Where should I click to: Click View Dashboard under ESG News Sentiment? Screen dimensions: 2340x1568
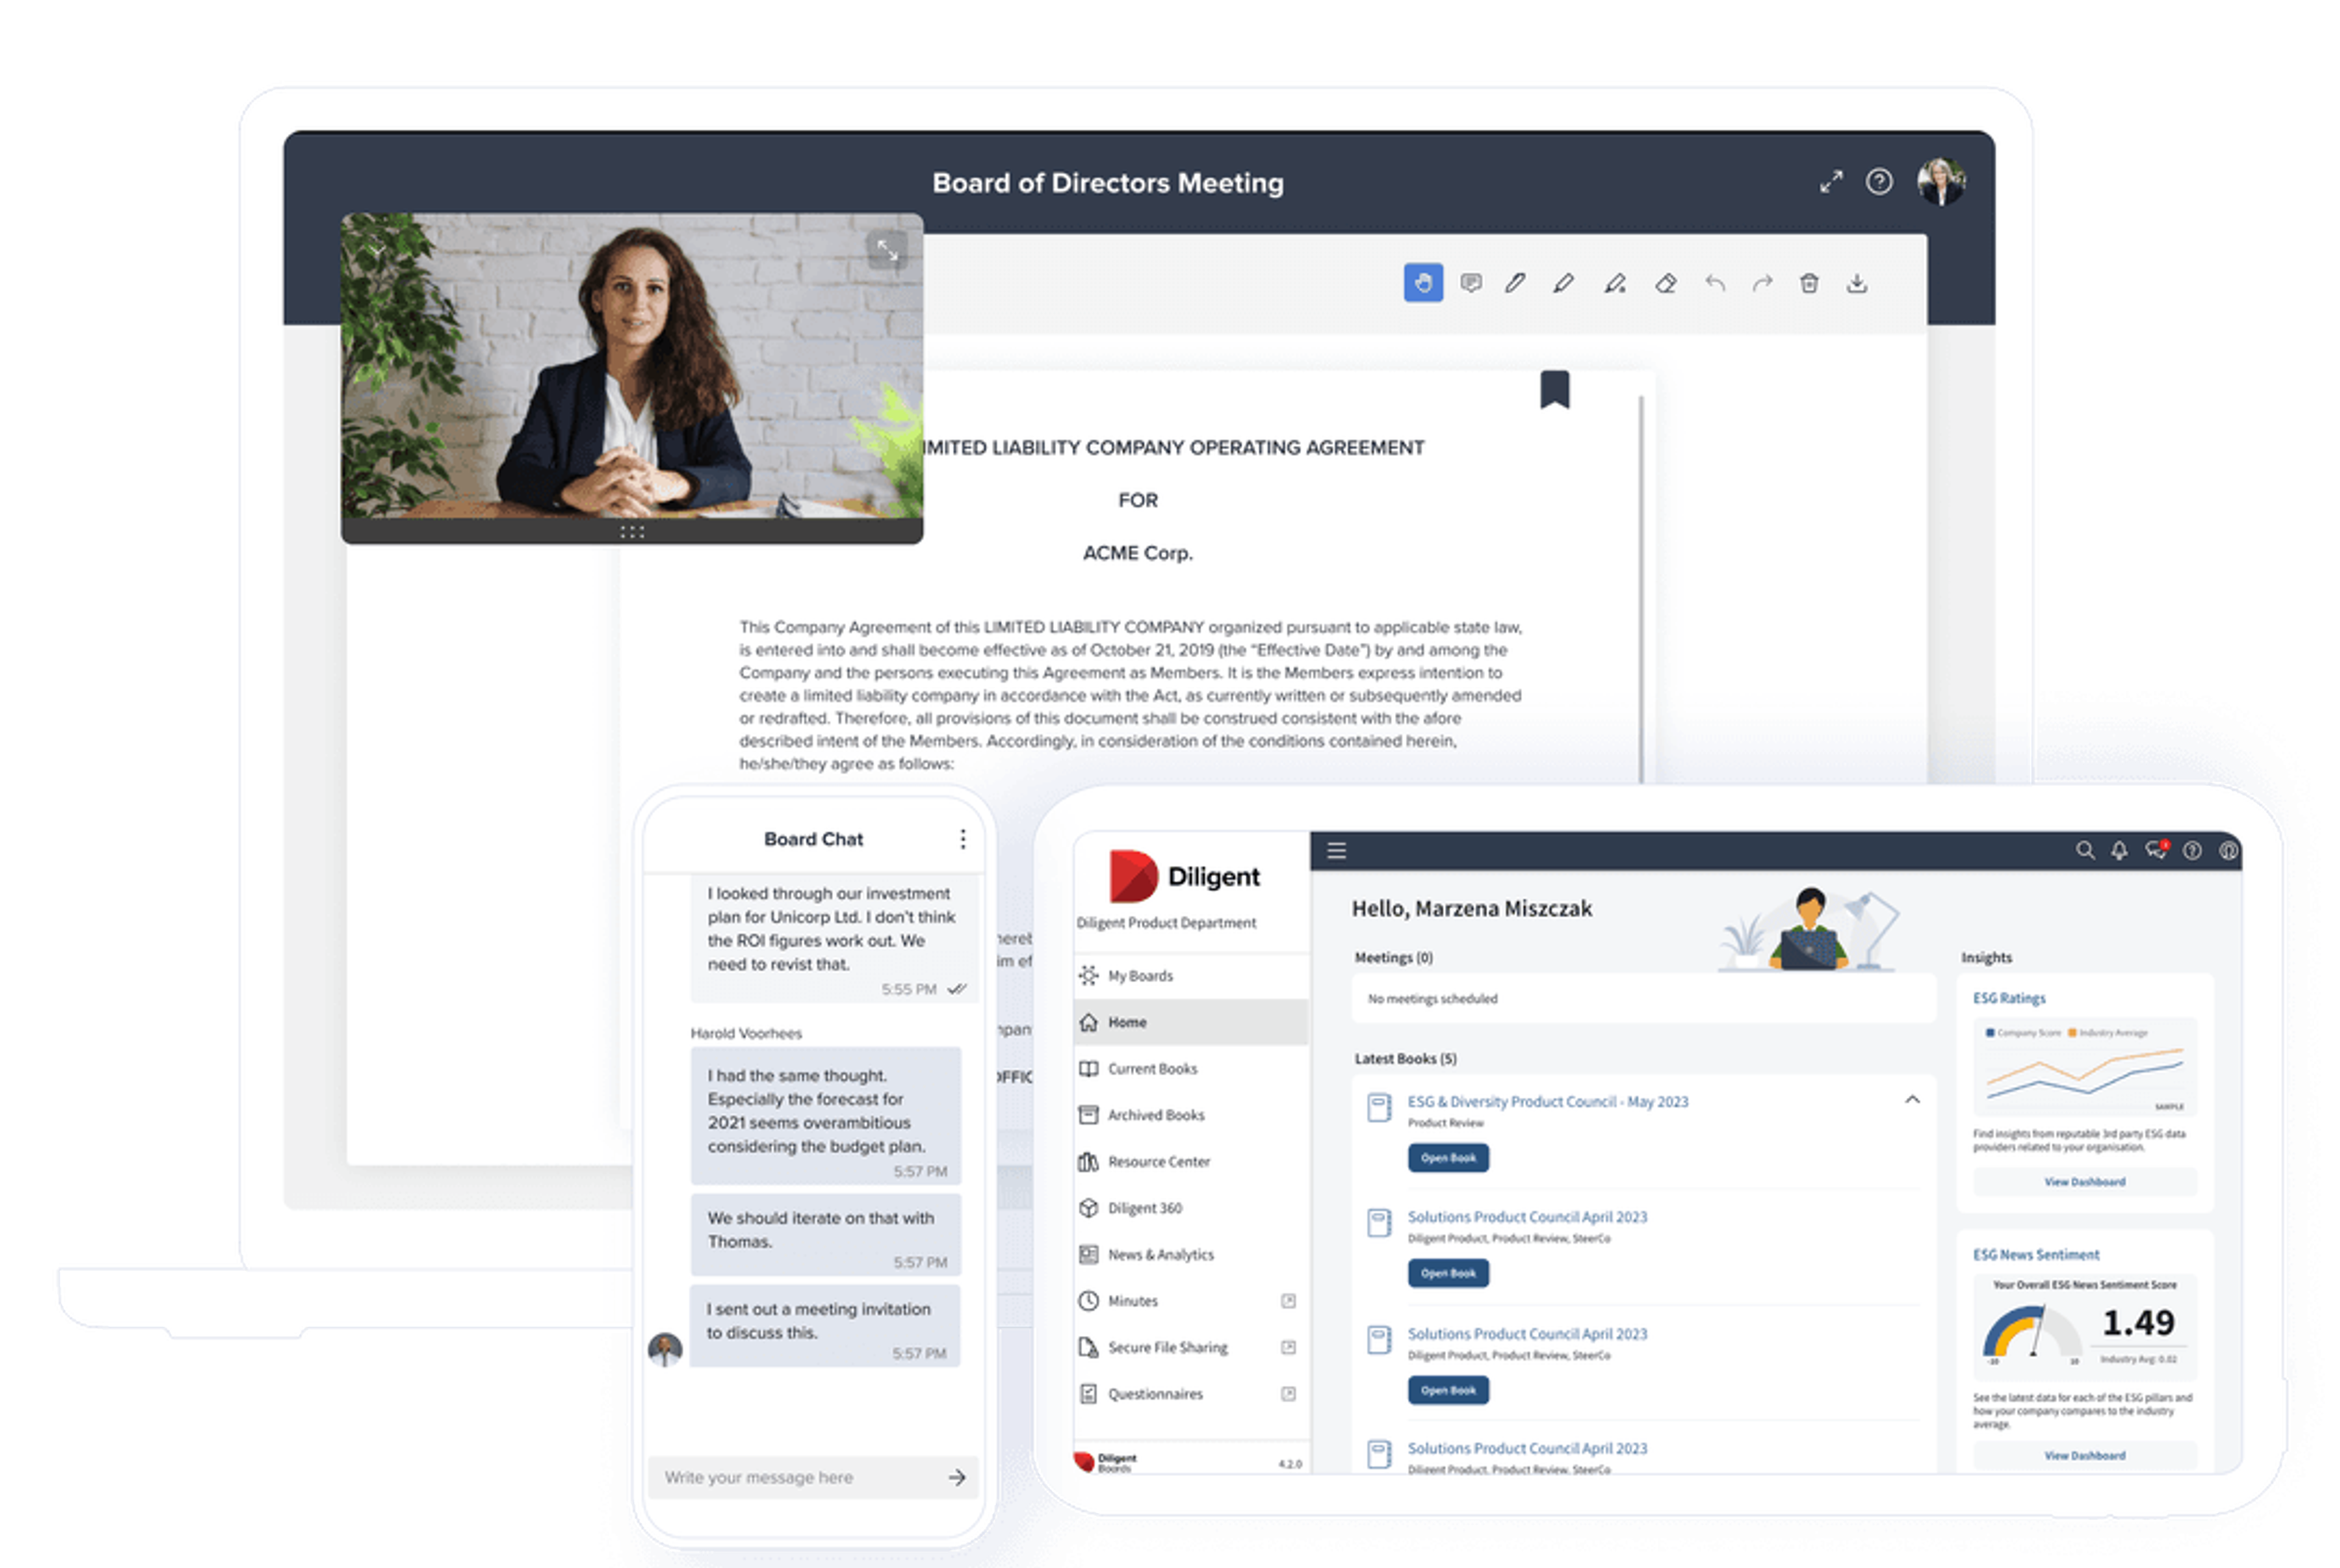[x=2084, y=1456]
